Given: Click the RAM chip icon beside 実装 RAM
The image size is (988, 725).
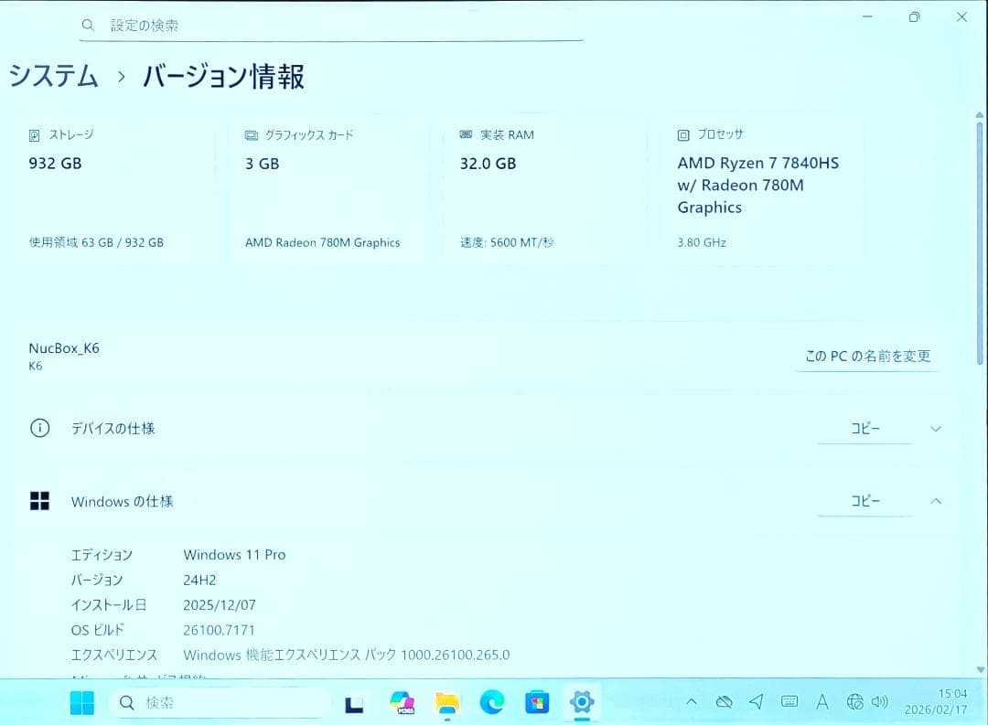Looking at the screenshot, I should pos(466,134).
